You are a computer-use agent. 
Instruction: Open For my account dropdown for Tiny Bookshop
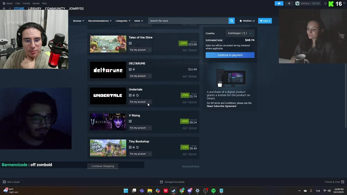[140, 154]
